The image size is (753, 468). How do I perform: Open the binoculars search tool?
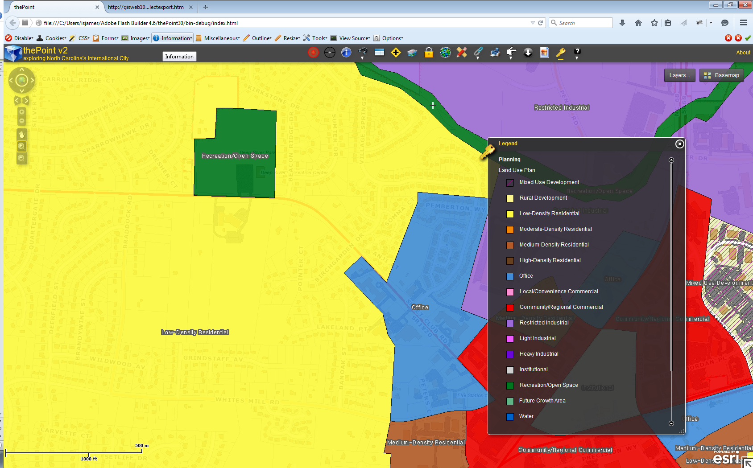point(363,53)
